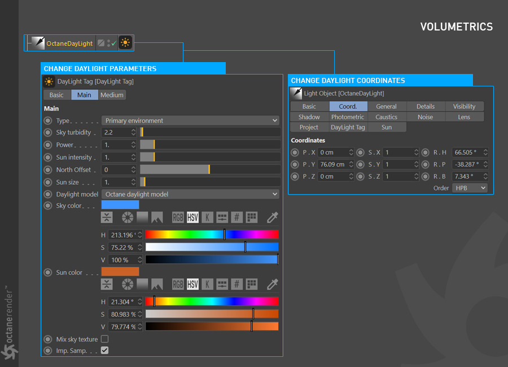Click the DayLight tag sun icon beside OctaneDayLight

[x=125, y=43]
